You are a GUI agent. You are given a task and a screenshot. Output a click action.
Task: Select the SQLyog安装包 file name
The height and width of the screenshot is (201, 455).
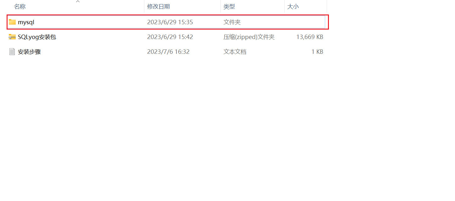[x=37, y=37]
